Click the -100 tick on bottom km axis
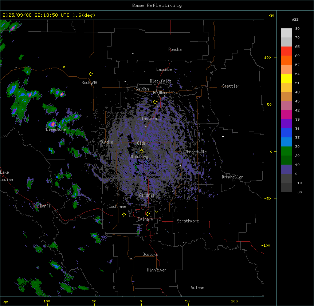The image size is (314, 306). 46,301
